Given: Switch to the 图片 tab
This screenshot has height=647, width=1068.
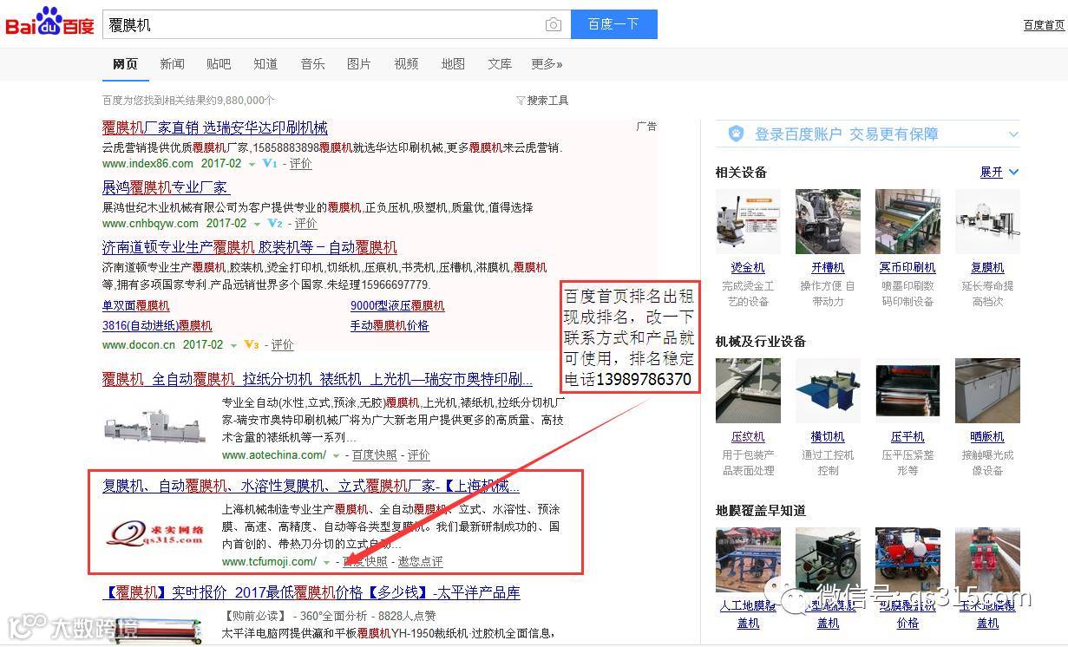Looking at the screenshot, I should 359,64.
